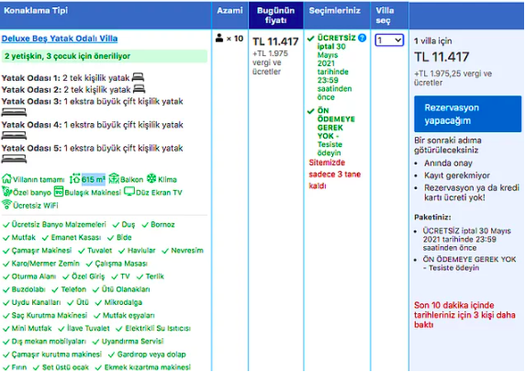Click the Düz Ekran TV icon

coord(129,192)
